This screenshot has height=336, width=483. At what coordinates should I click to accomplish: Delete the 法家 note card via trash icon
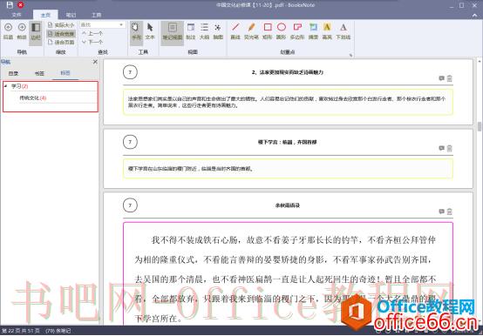click(449, 78)
